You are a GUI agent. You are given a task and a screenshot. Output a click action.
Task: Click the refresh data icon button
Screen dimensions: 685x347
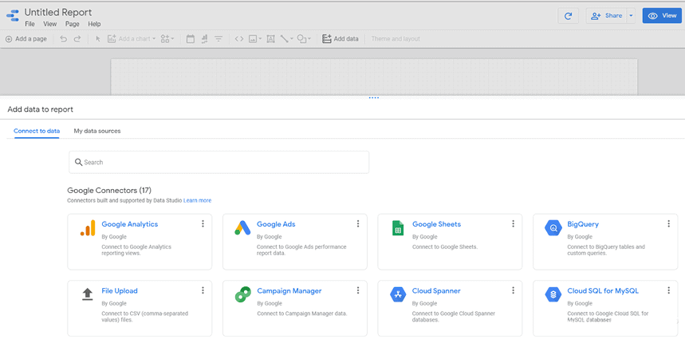(568, 16)
